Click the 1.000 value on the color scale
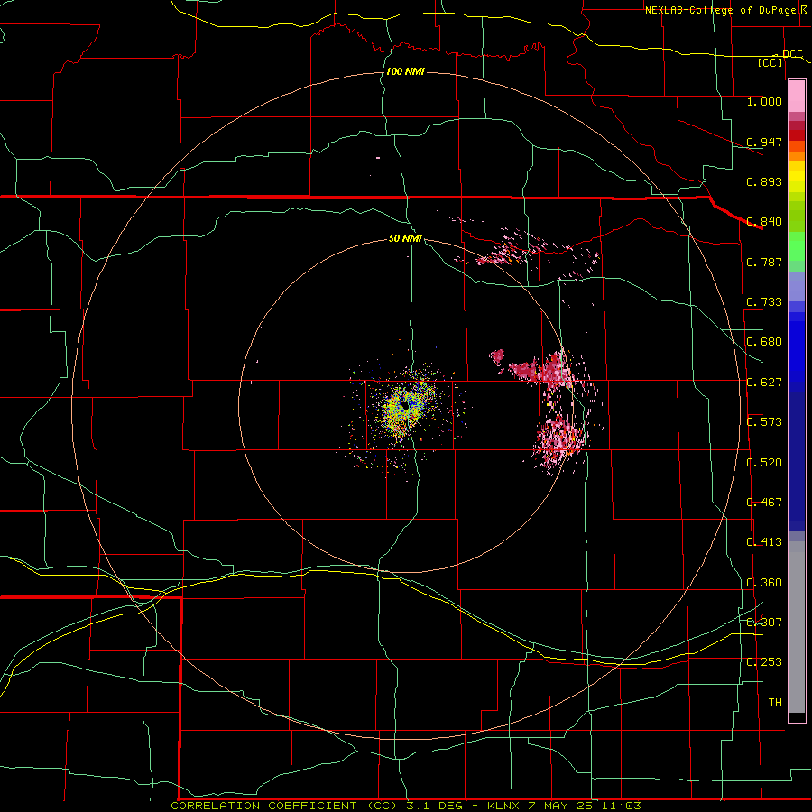The width and height of the screenshot is (812, 812). [764, 101]
